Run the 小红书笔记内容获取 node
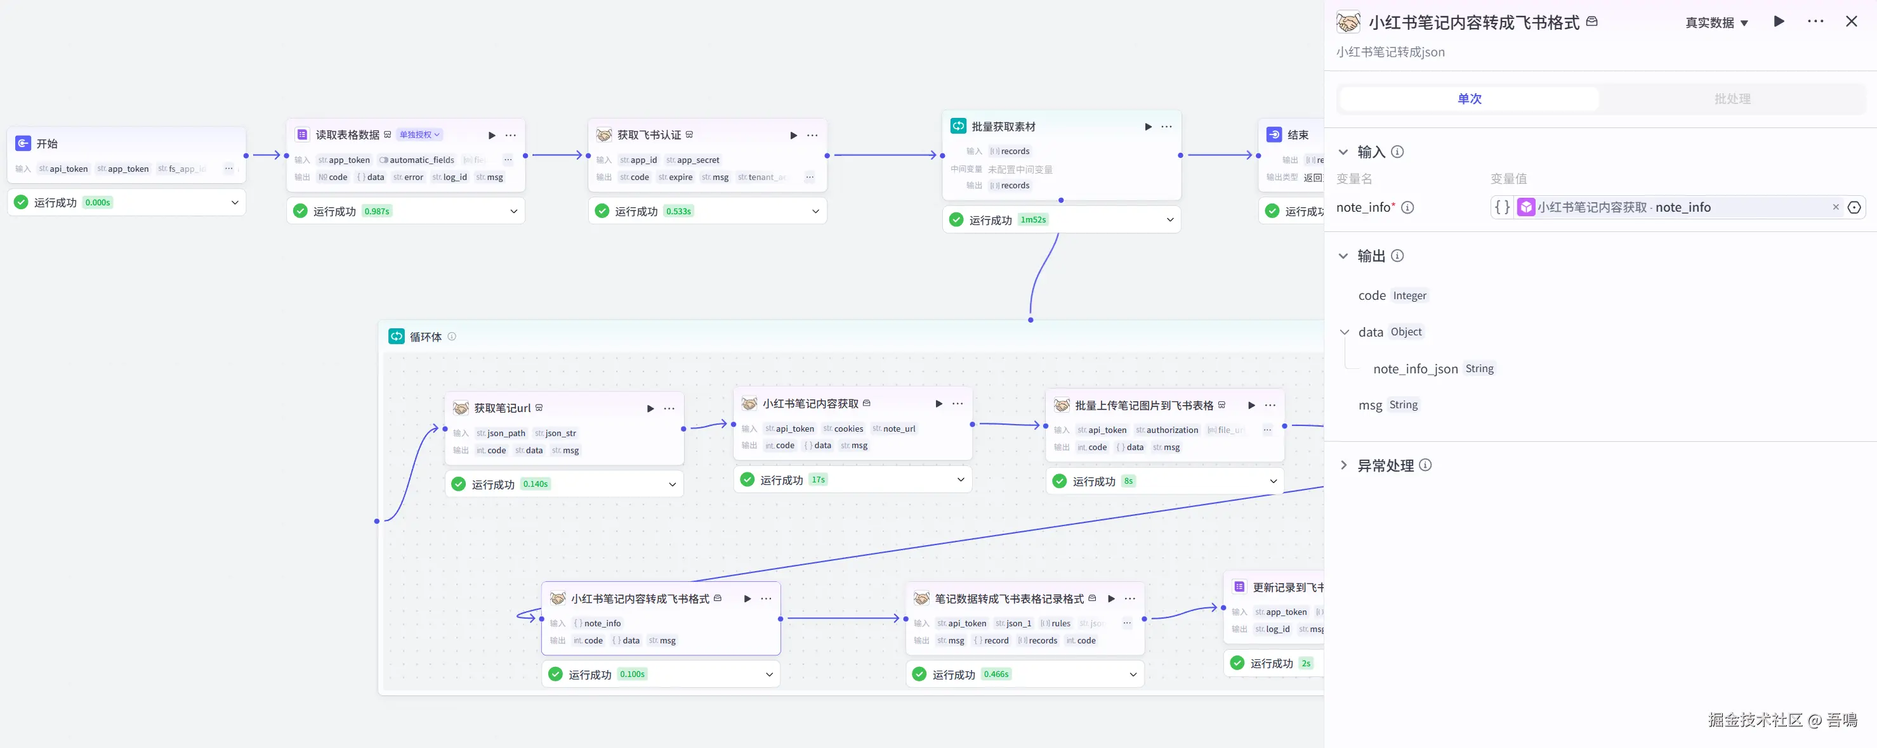 [938, 404]
